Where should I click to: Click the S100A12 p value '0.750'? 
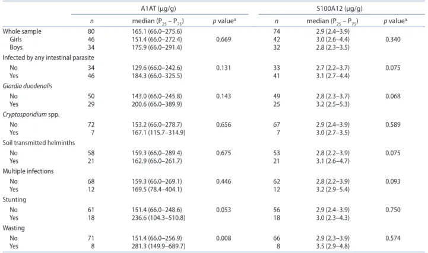pyautogui.click(x=393, y=210)
